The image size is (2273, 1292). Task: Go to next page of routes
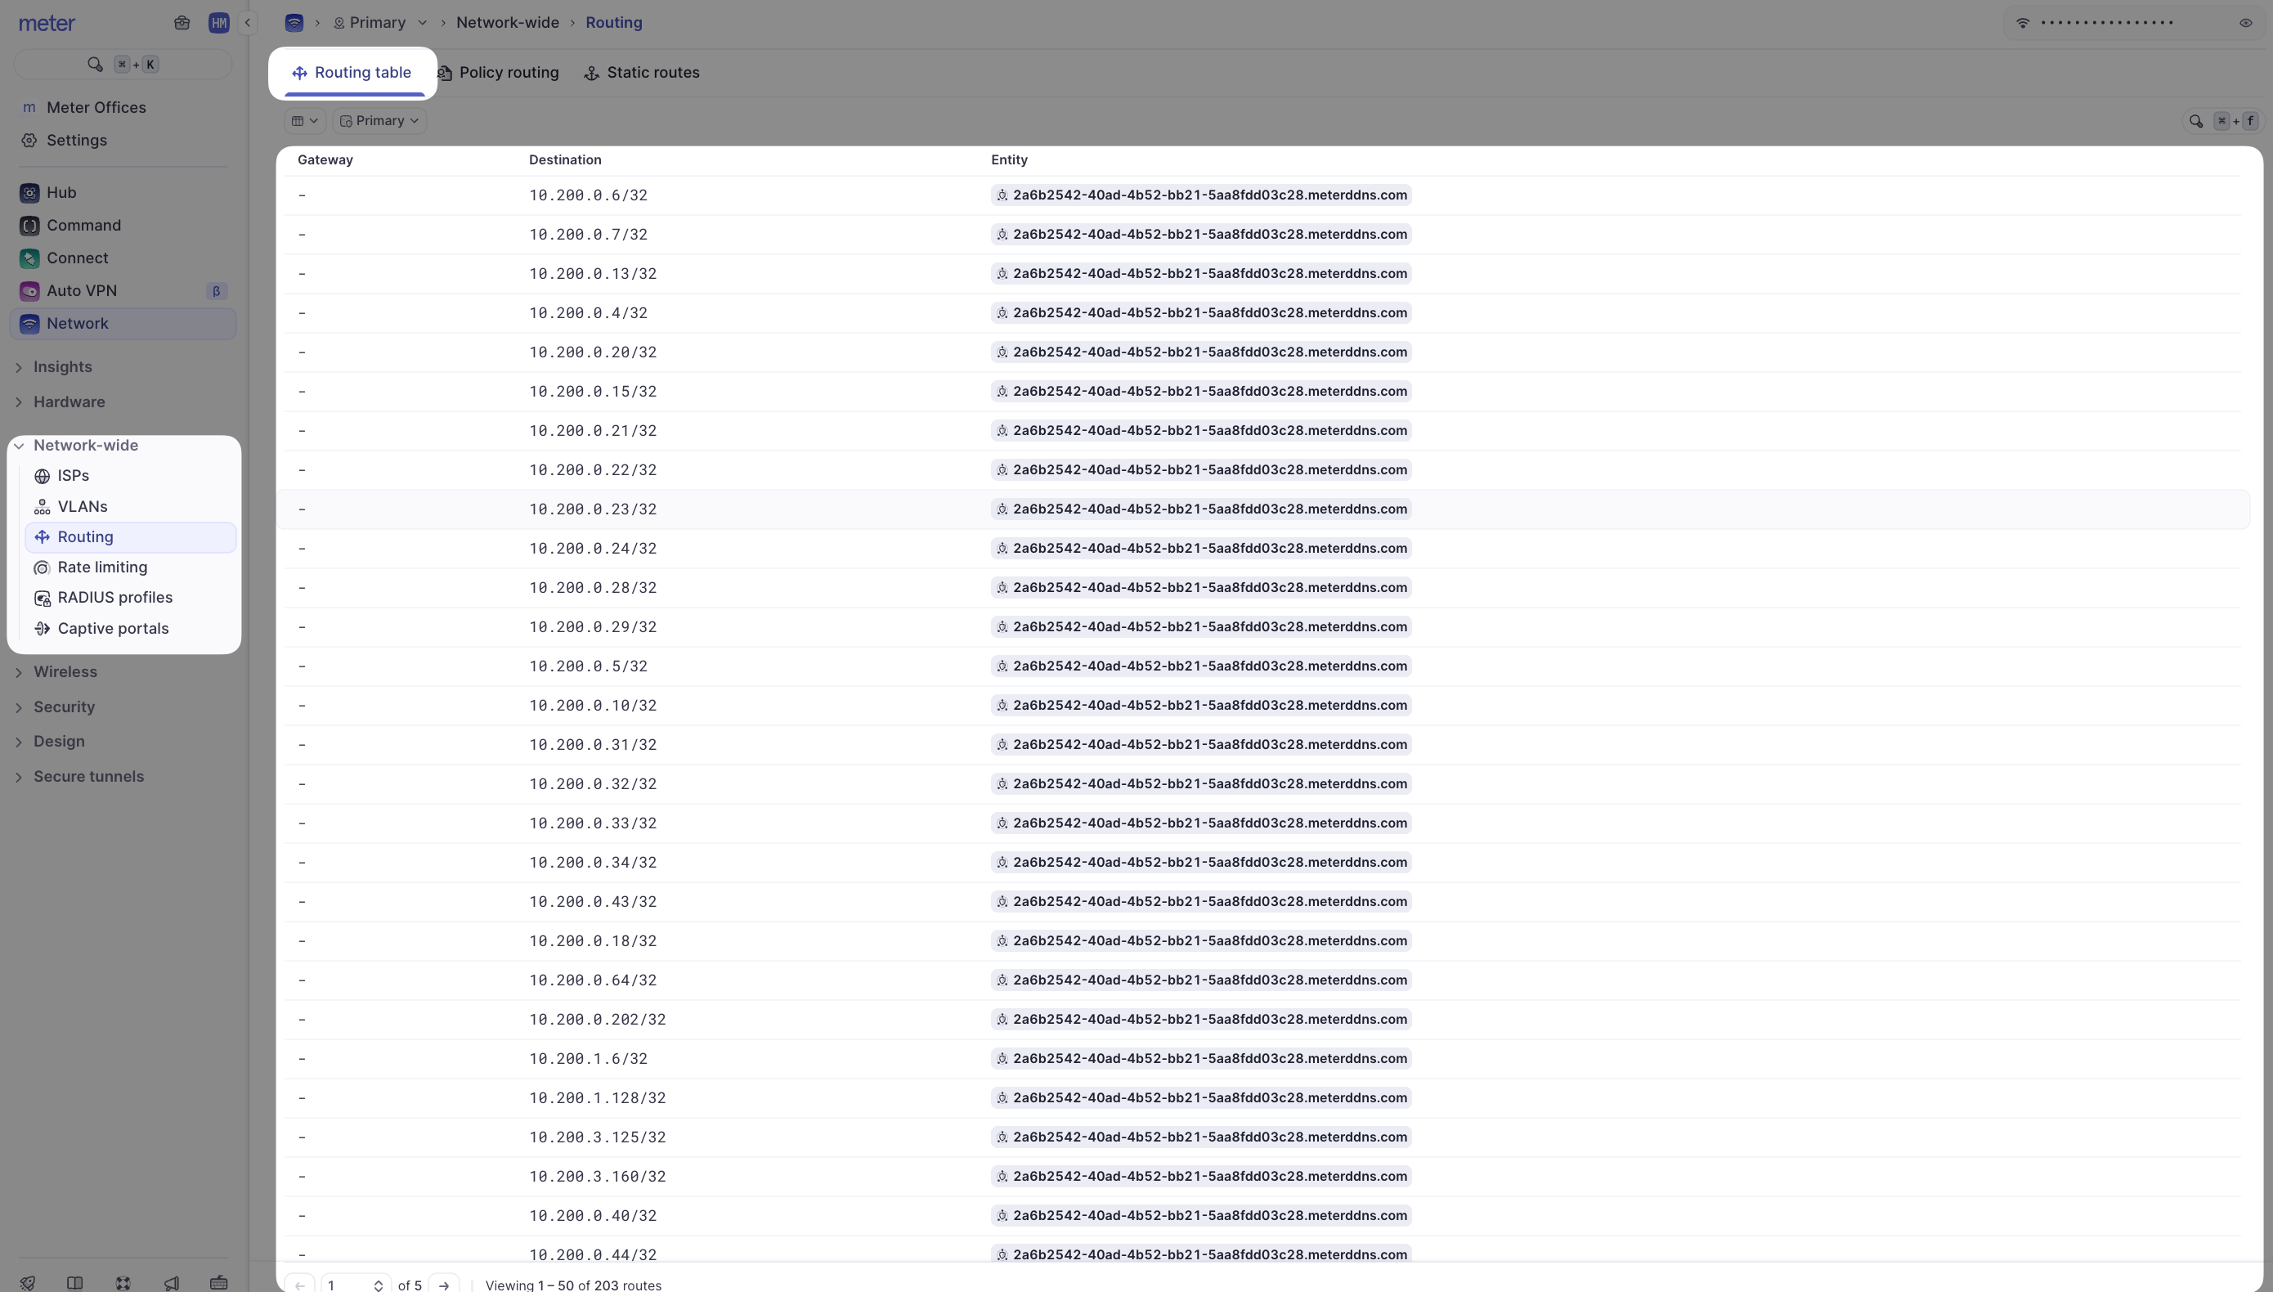click(x=444, y=1285)
